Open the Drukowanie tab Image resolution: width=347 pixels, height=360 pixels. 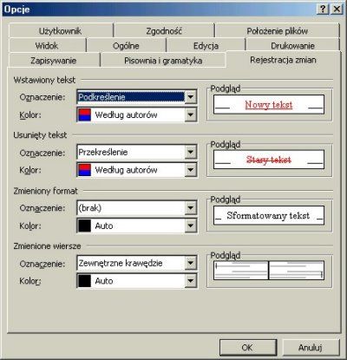click(292, 45)
